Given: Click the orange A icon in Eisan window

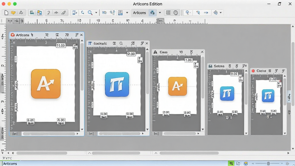Looking at the screenshot, I should point(177,86).
